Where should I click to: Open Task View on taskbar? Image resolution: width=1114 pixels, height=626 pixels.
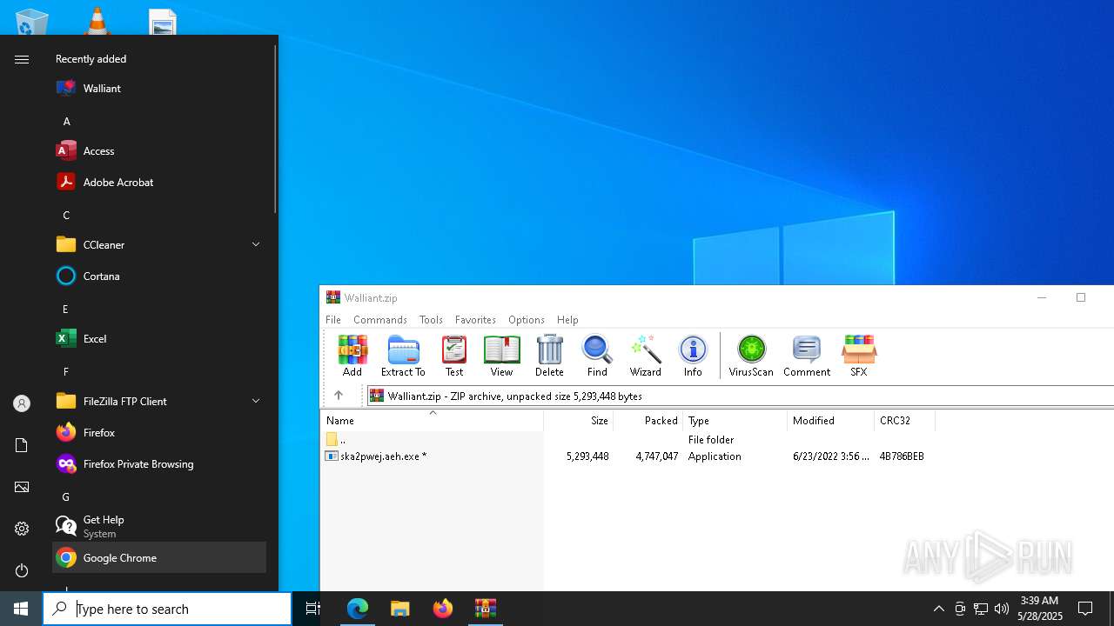(313, 609)
